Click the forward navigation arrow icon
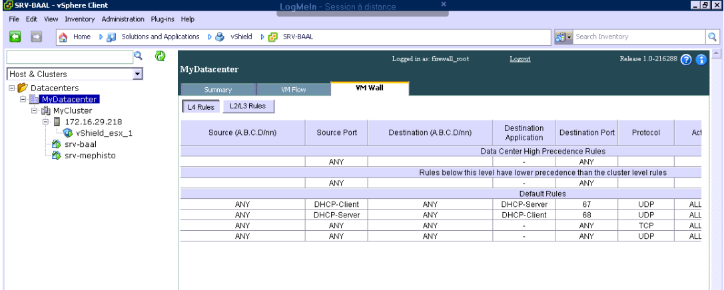Image resolution: width=724 pixels, height=290 pixels. (30, 37)
